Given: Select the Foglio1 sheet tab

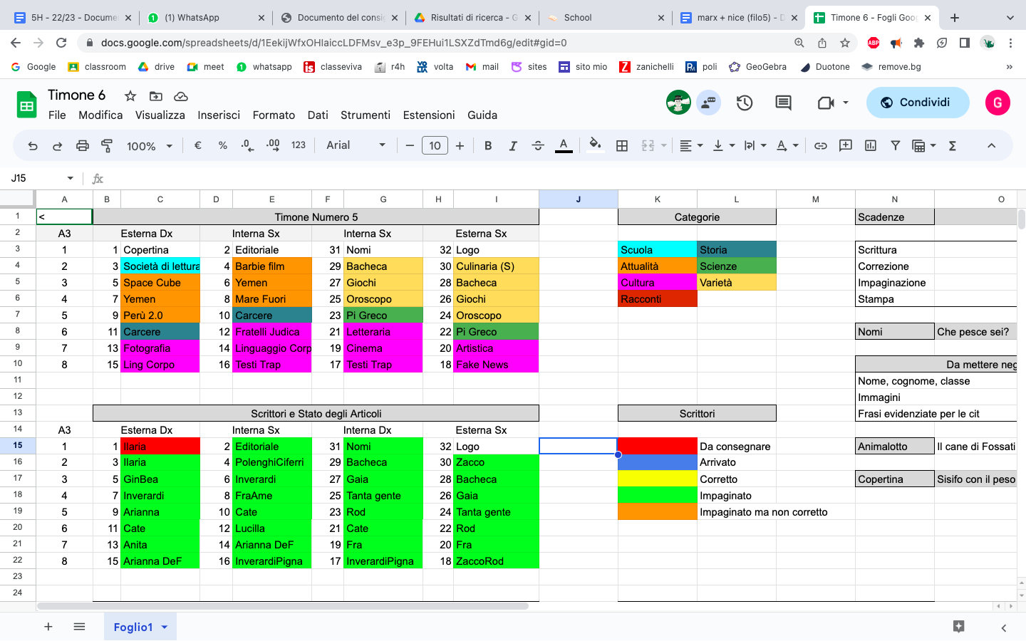Looking at the screenshot, I should 140,627.
